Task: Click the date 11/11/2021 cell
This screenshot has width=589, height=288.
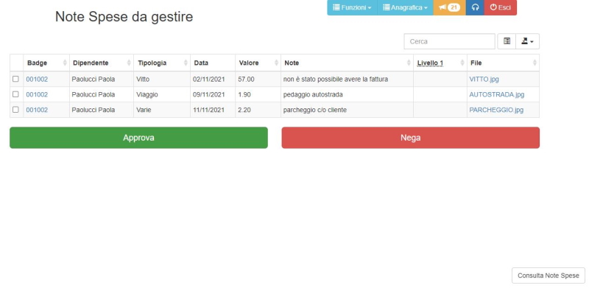Action: 213,110
